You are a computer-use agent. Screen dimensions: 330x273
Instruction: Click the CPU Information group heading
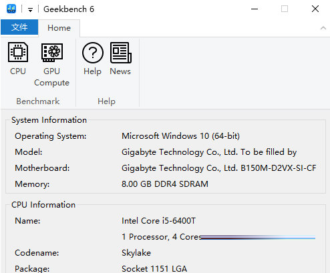pyautogui.click(x=43, y=205)
